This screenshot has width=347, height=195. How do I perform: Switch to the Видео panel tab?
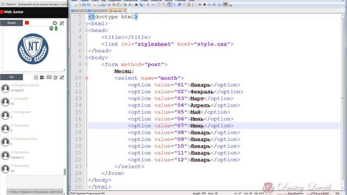click(x=11, y=23)
